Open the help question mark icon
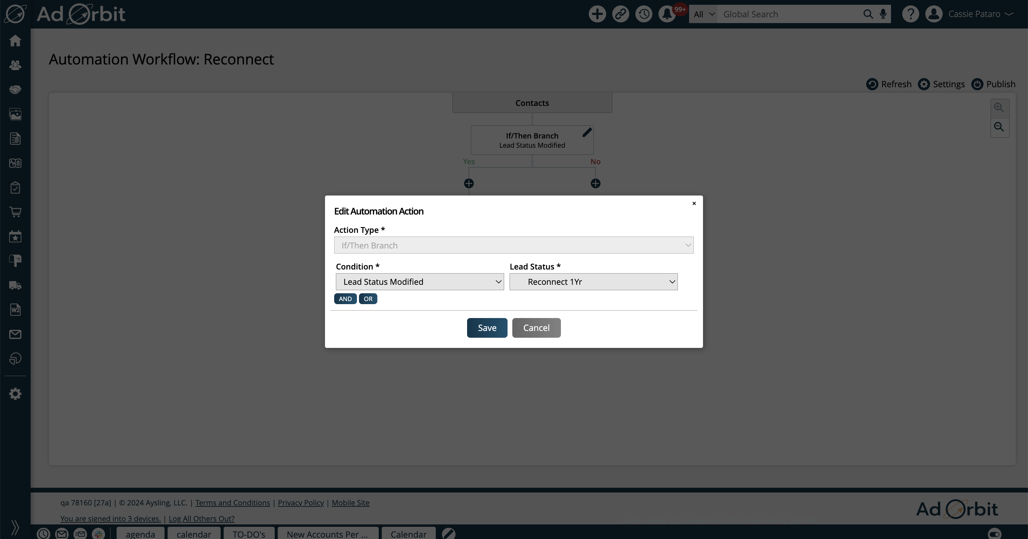The width and height of the screenshot is (1028, 539). point(910,14)
